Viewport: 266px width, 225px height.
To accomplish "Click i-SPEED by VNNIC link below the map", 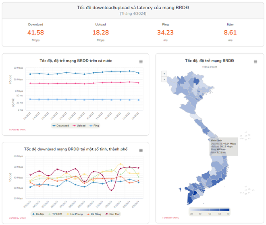I will pos(171,218).
